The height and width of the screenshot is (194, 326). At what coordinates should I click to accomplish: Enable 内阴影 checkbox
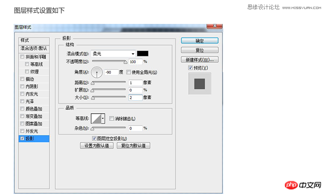coord(22,87)
